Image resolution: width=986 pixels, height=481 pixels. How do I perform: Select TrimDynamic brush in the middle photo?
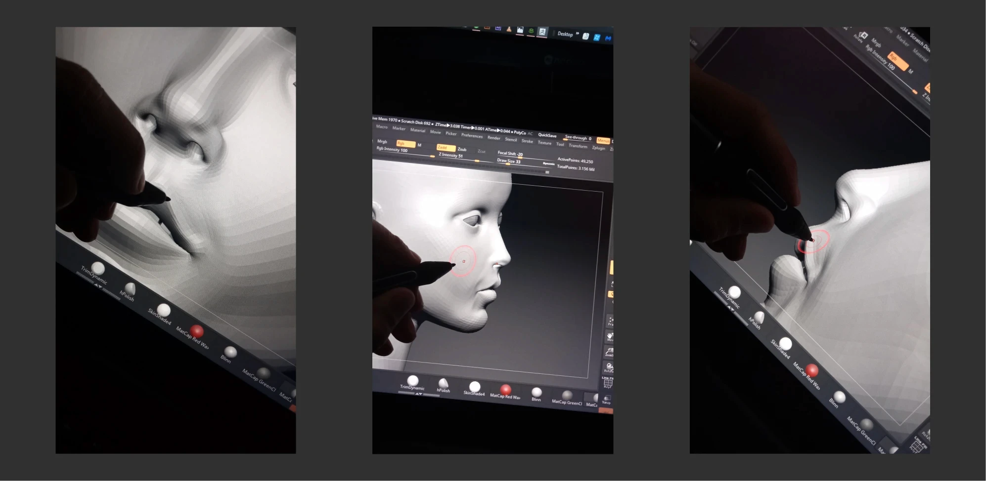[412, 383]
